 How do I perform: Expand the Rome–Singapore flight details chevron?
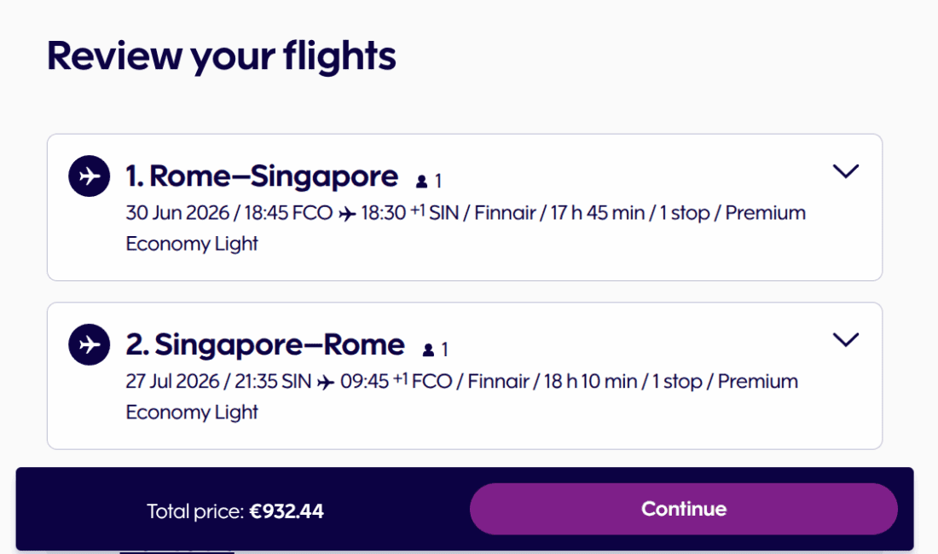845,171
